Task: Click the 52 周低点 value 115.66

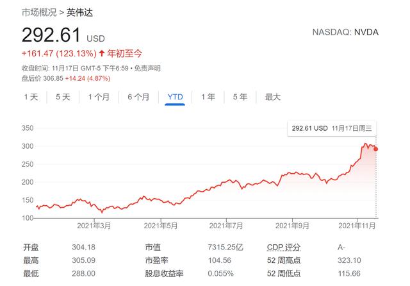Action: click(x=349, y=274)
